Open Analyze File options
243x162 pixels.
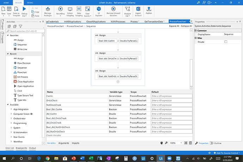click(x=127, y=12)
